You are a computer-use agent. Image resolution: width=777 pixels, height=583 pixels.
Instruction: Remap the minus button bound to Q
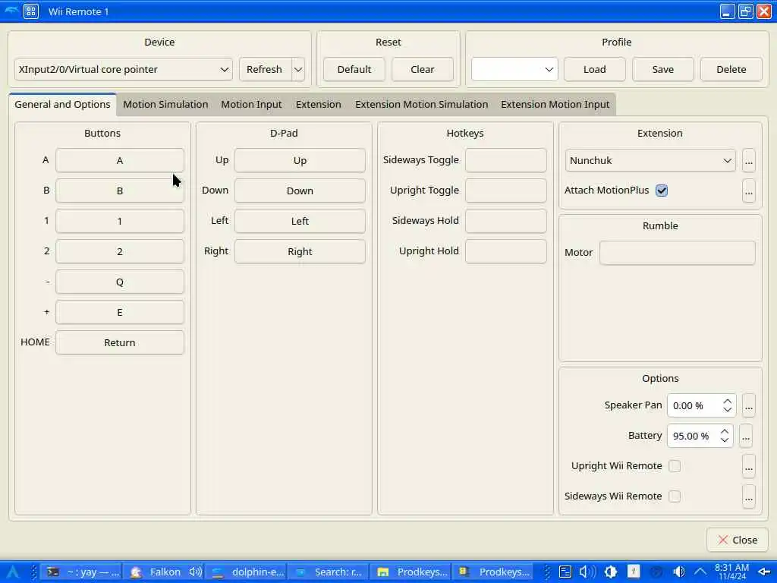[119, 282]
